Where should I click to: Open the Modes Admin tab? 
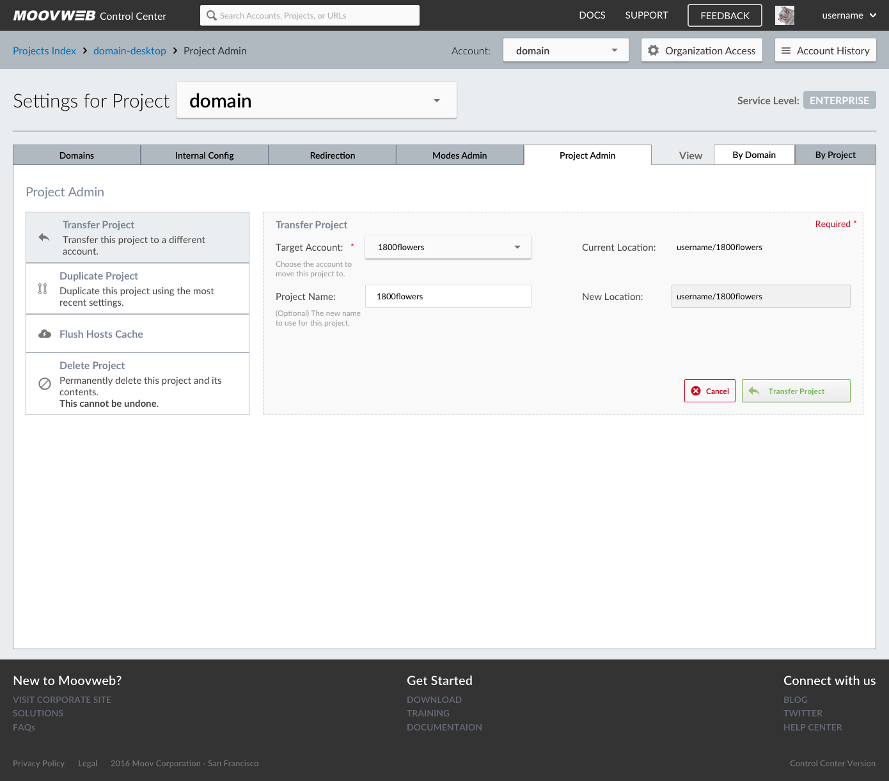pos(460,155)
